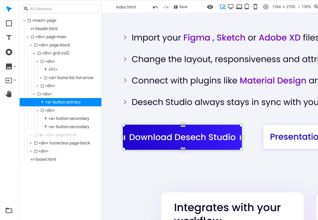Click the All Elements search field
The image size is (318, 220).
pos(60,9)
